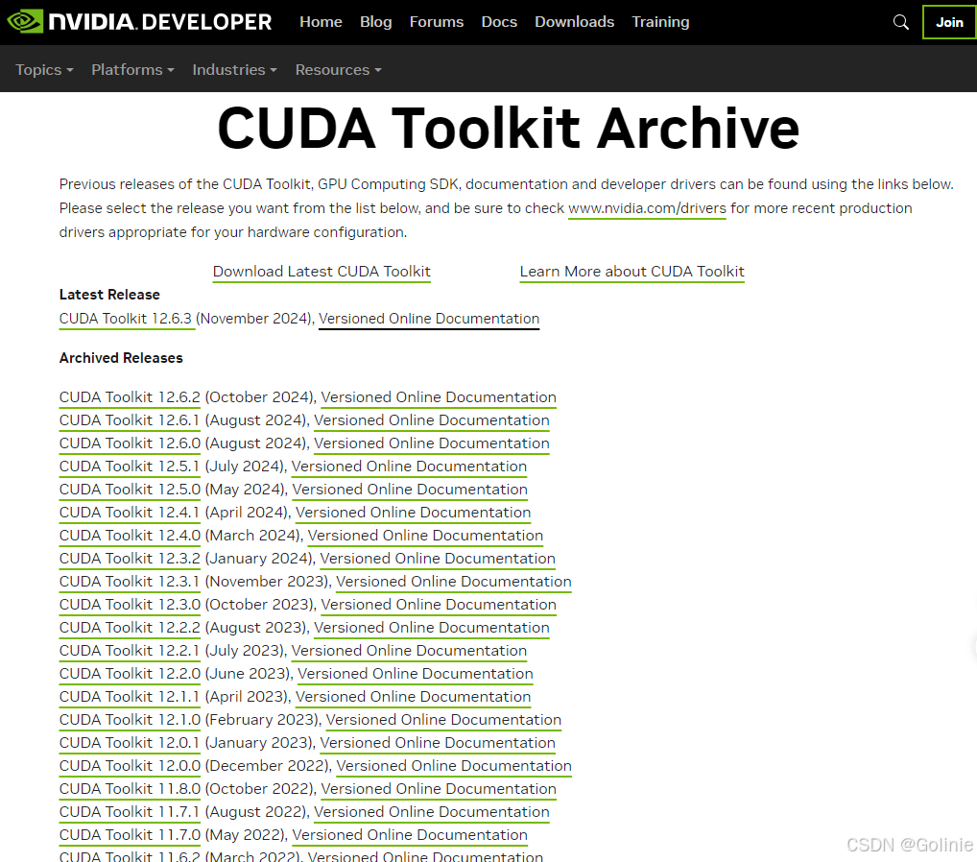Viewport: 977px width, 862px height.
Task: Follow the www.nvidia.com/drivers link
Action: (x=648, y=208)
